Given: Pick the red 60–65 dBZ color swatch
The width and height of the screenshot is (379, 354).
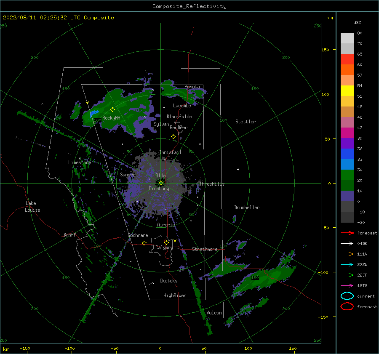Looking at the screenshot, I should (x=347, y=59).
